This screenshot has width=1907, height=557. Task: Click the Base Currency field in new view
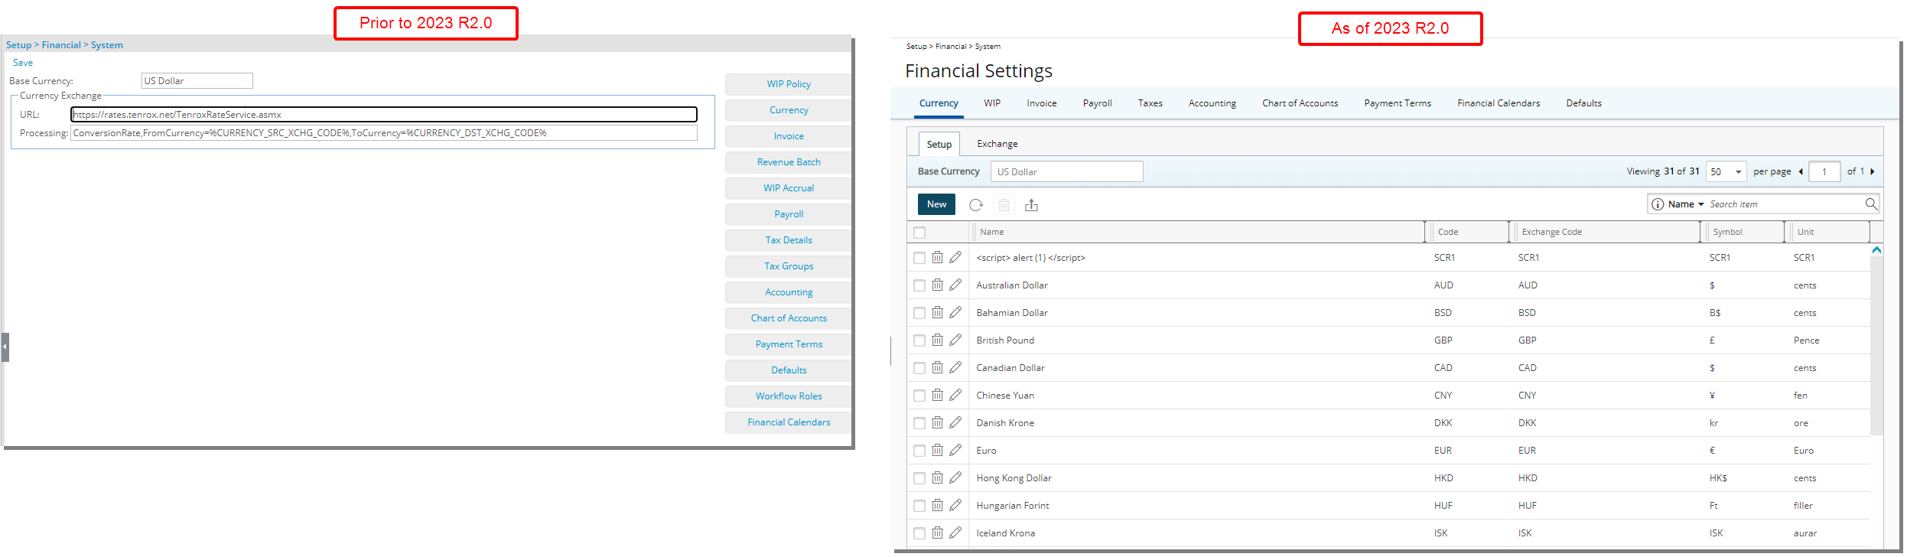(x=1066, y=171)
